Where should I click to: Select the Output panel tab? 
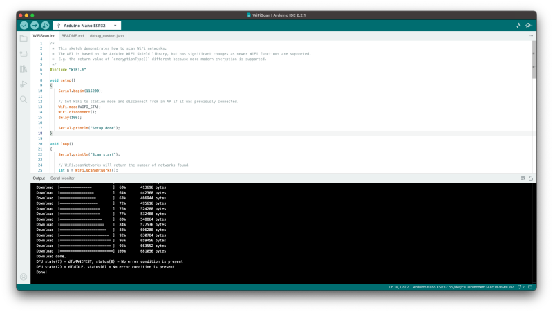coord(39,178)
